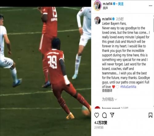
Task: Expand the 为你精选 comment filter dropdown
Action: (109, 99)
